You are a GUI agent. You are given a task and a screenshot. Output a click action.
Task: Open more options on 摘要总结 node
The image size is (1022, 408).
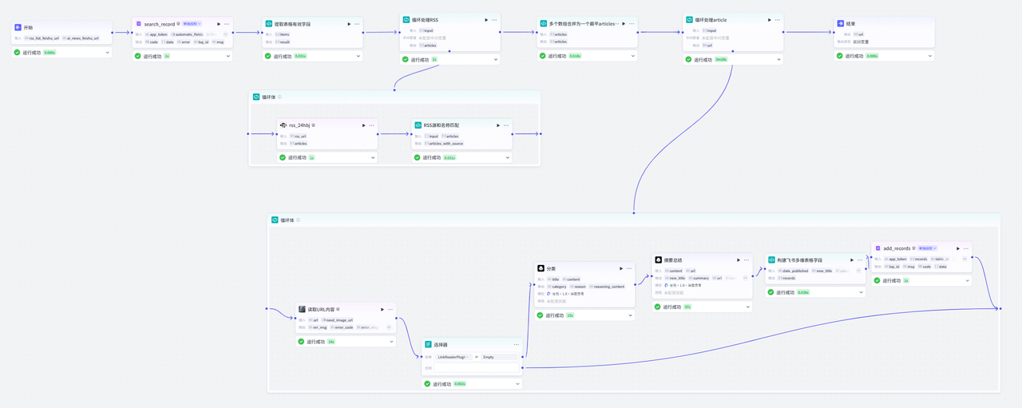(747, 259)
